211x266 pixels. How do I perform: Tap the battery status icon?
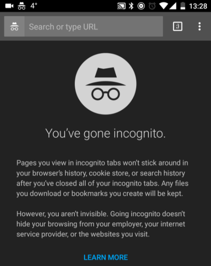[x=183, y=6]
